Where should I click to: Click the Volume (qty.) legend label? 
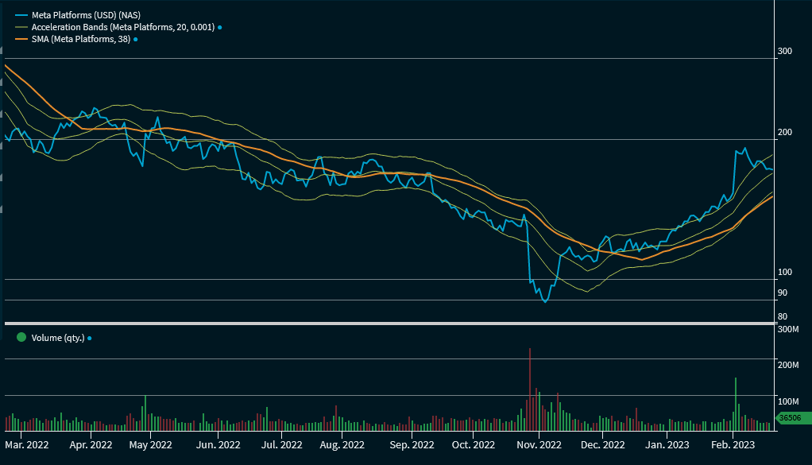tap(57, 338)
